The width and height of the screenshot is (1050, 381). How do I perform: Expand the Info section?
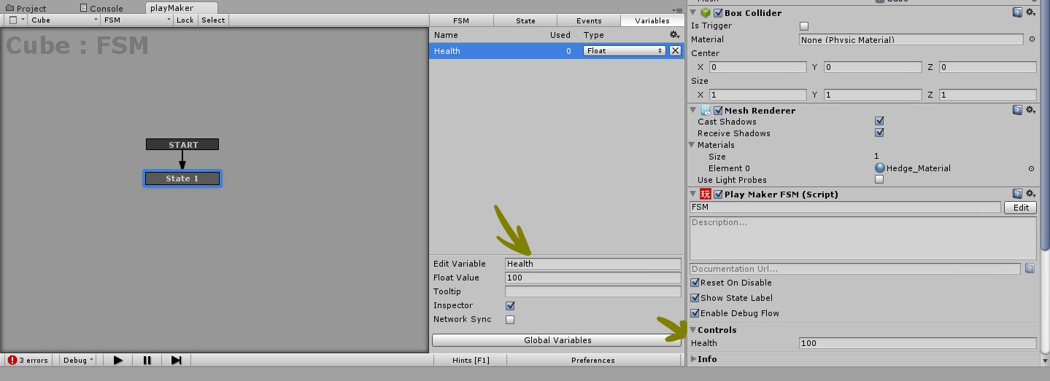(x=693, y=359)
